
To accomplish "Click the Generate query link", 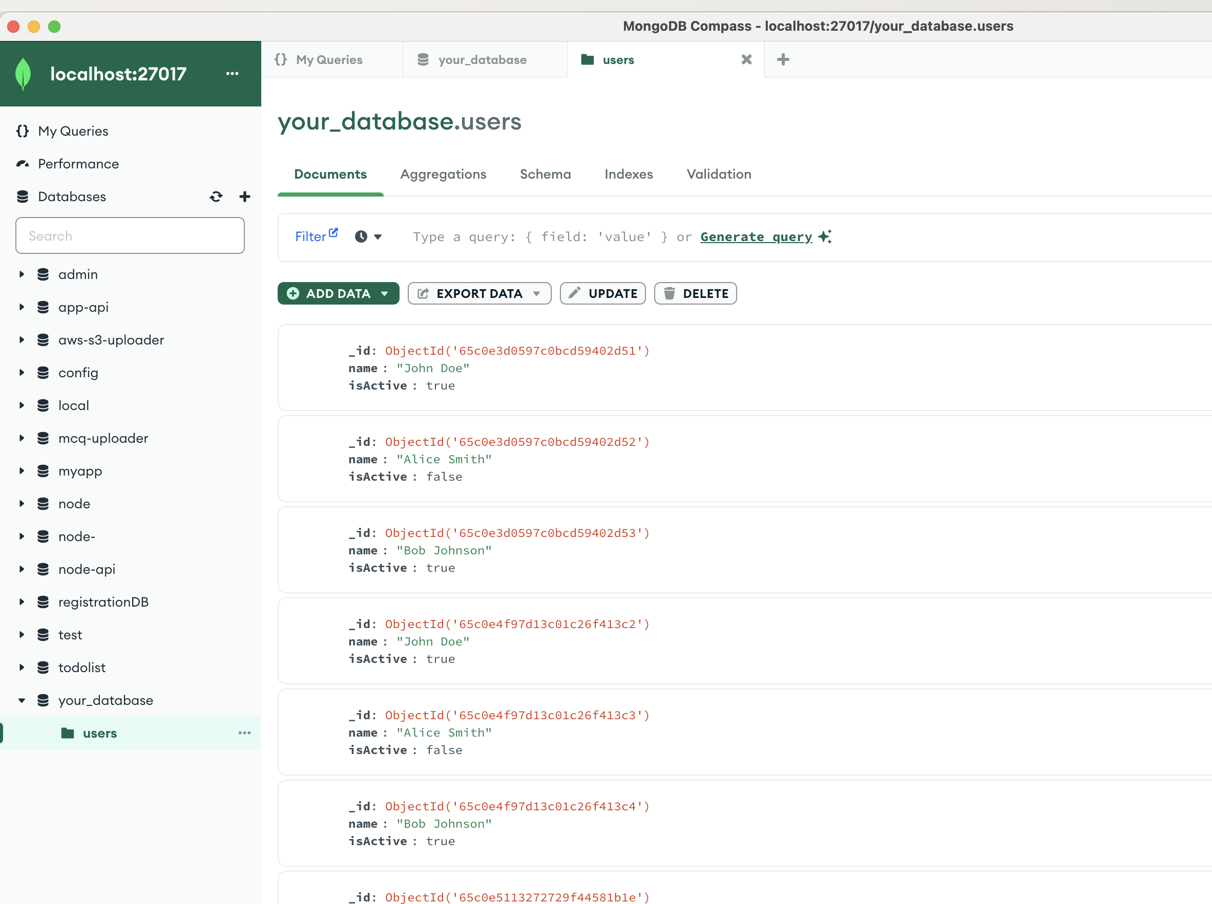I will 756,236.
